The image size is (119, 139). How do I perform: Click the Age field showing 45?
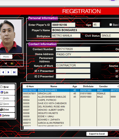pos(96,25)
